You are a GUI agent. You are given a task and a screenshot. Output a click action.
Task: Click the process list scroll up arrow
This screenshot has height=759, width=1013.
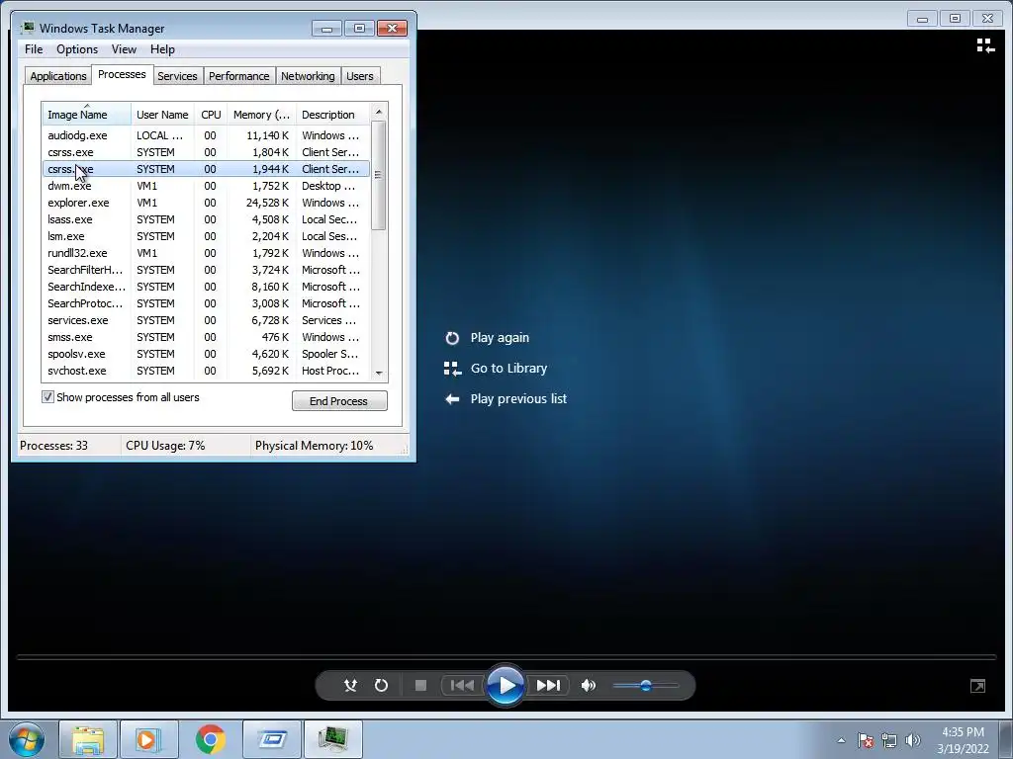[379, 113]
